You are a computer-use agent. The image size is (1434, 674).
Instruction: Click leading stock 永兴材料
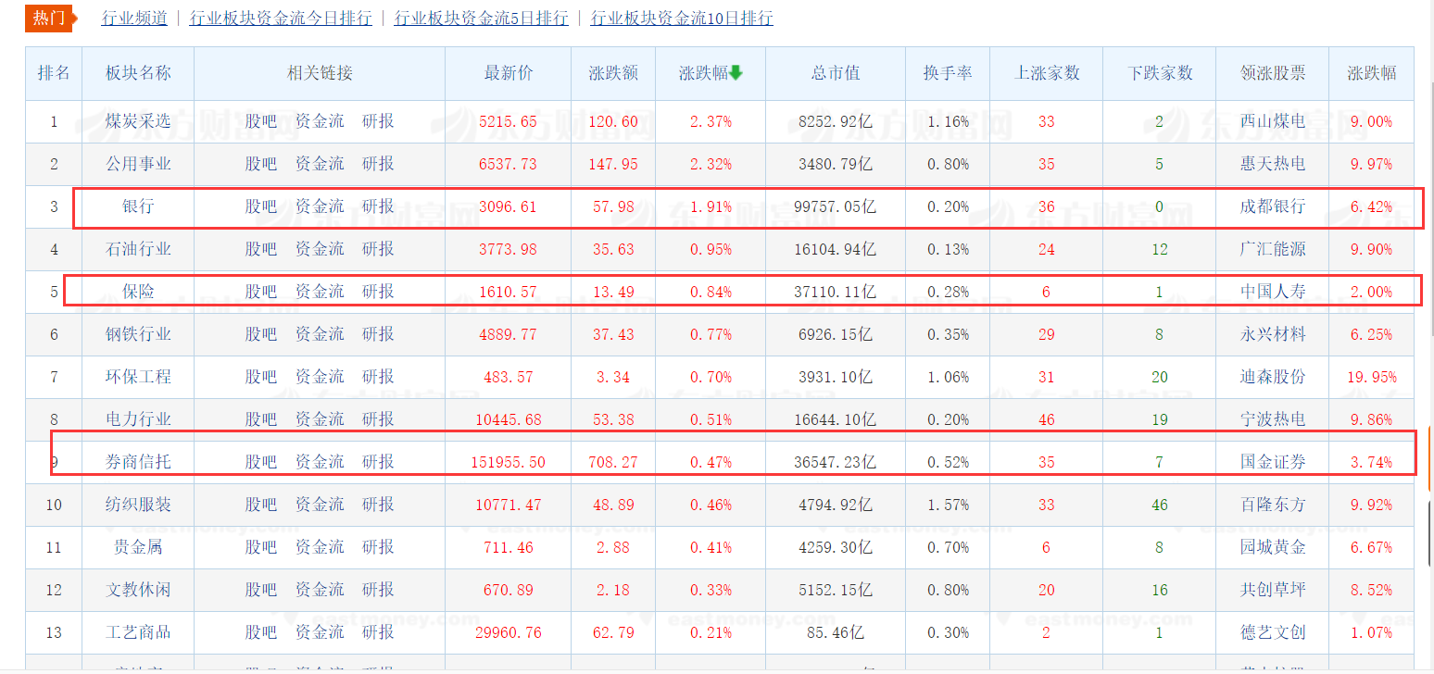(1273, 334)
